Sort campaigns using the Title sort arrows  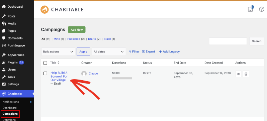pyautogui.click(x=59, y=63)
